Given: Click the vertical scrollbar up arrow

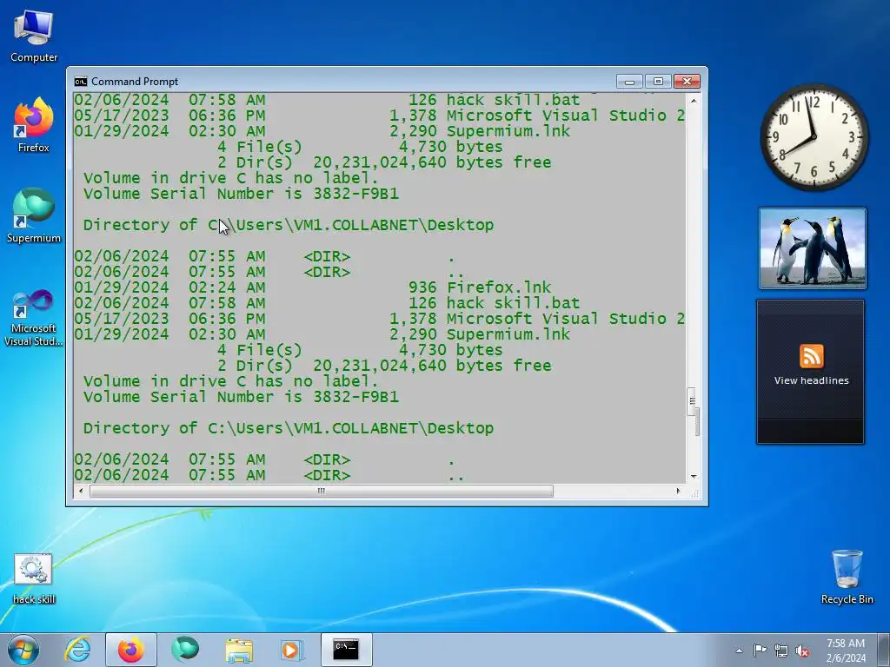Looking at the screenshot, I should coord(693,101).
